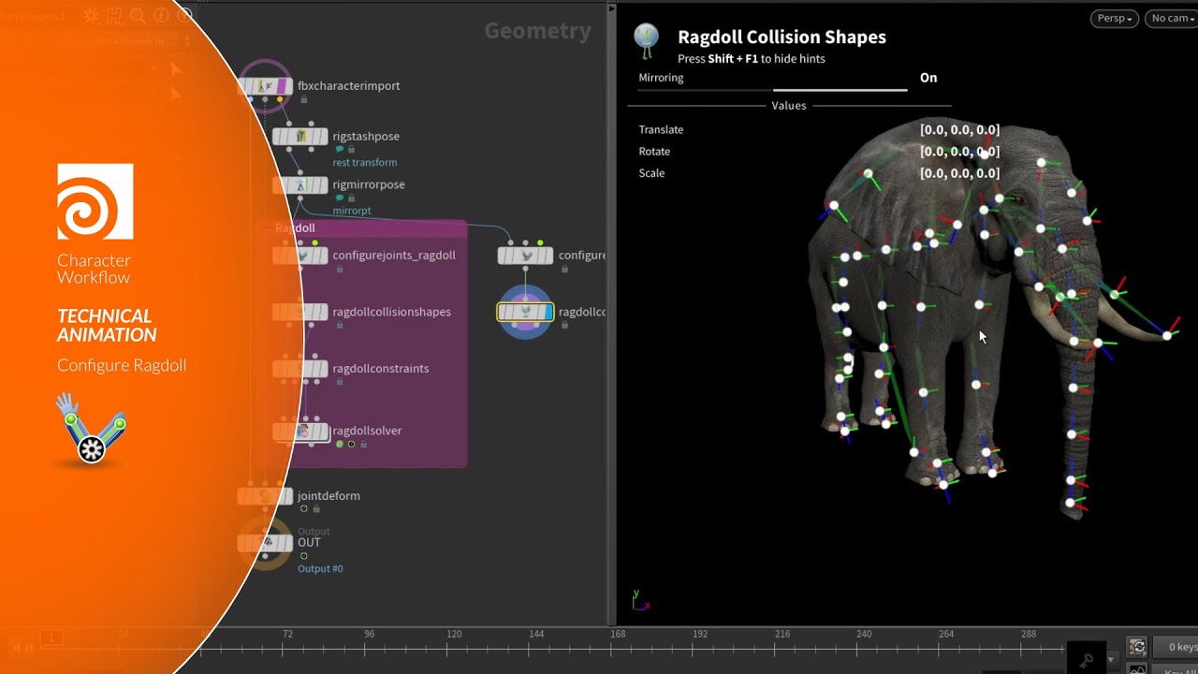
Task: Select the fbxcharacterimport node icon
Action: pos(267,86)
